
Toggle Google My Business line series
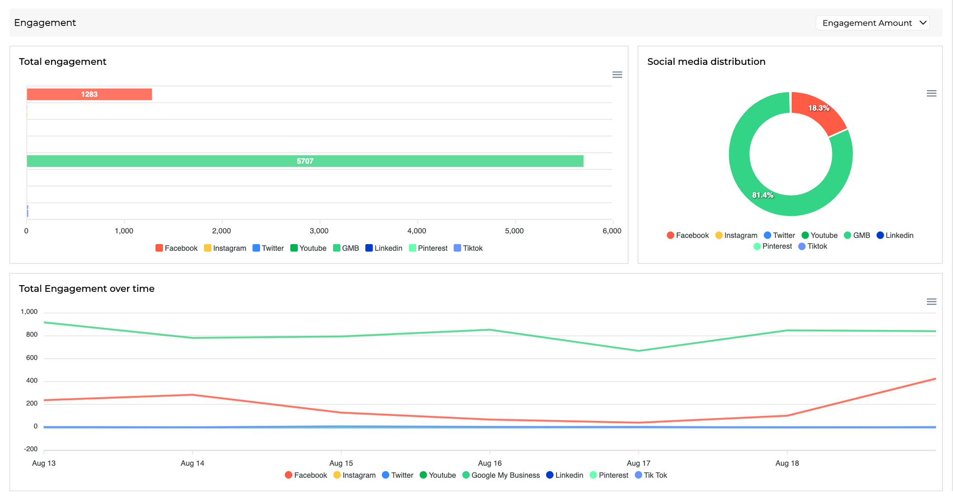coord(501,475)
